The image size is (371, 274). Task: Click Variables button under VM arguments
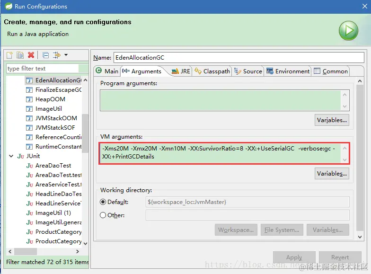(332, 173)
